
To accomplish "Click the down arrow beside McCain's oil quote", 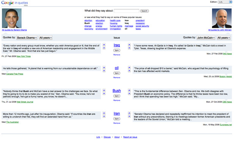I will pyautogui.click(x=129, y=71).
